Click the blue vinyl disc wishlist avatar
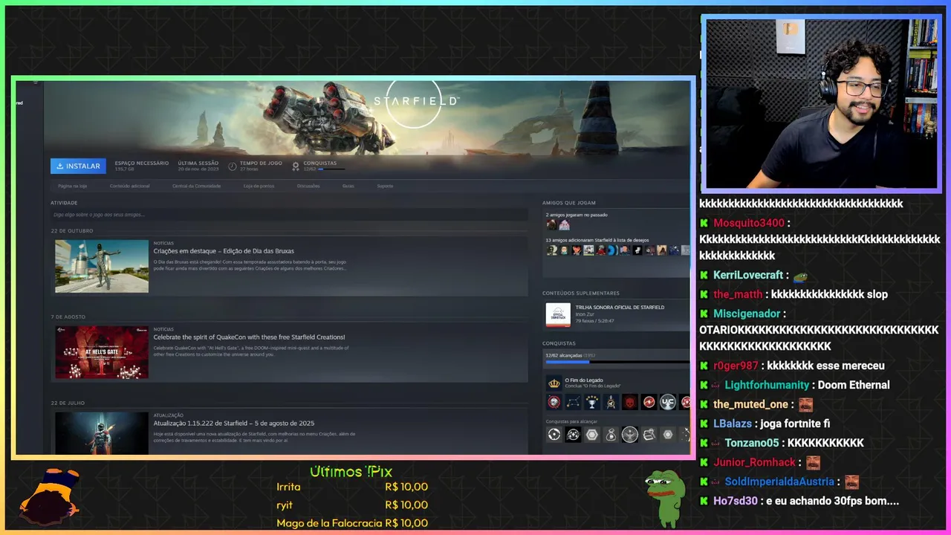 [611, 250]
